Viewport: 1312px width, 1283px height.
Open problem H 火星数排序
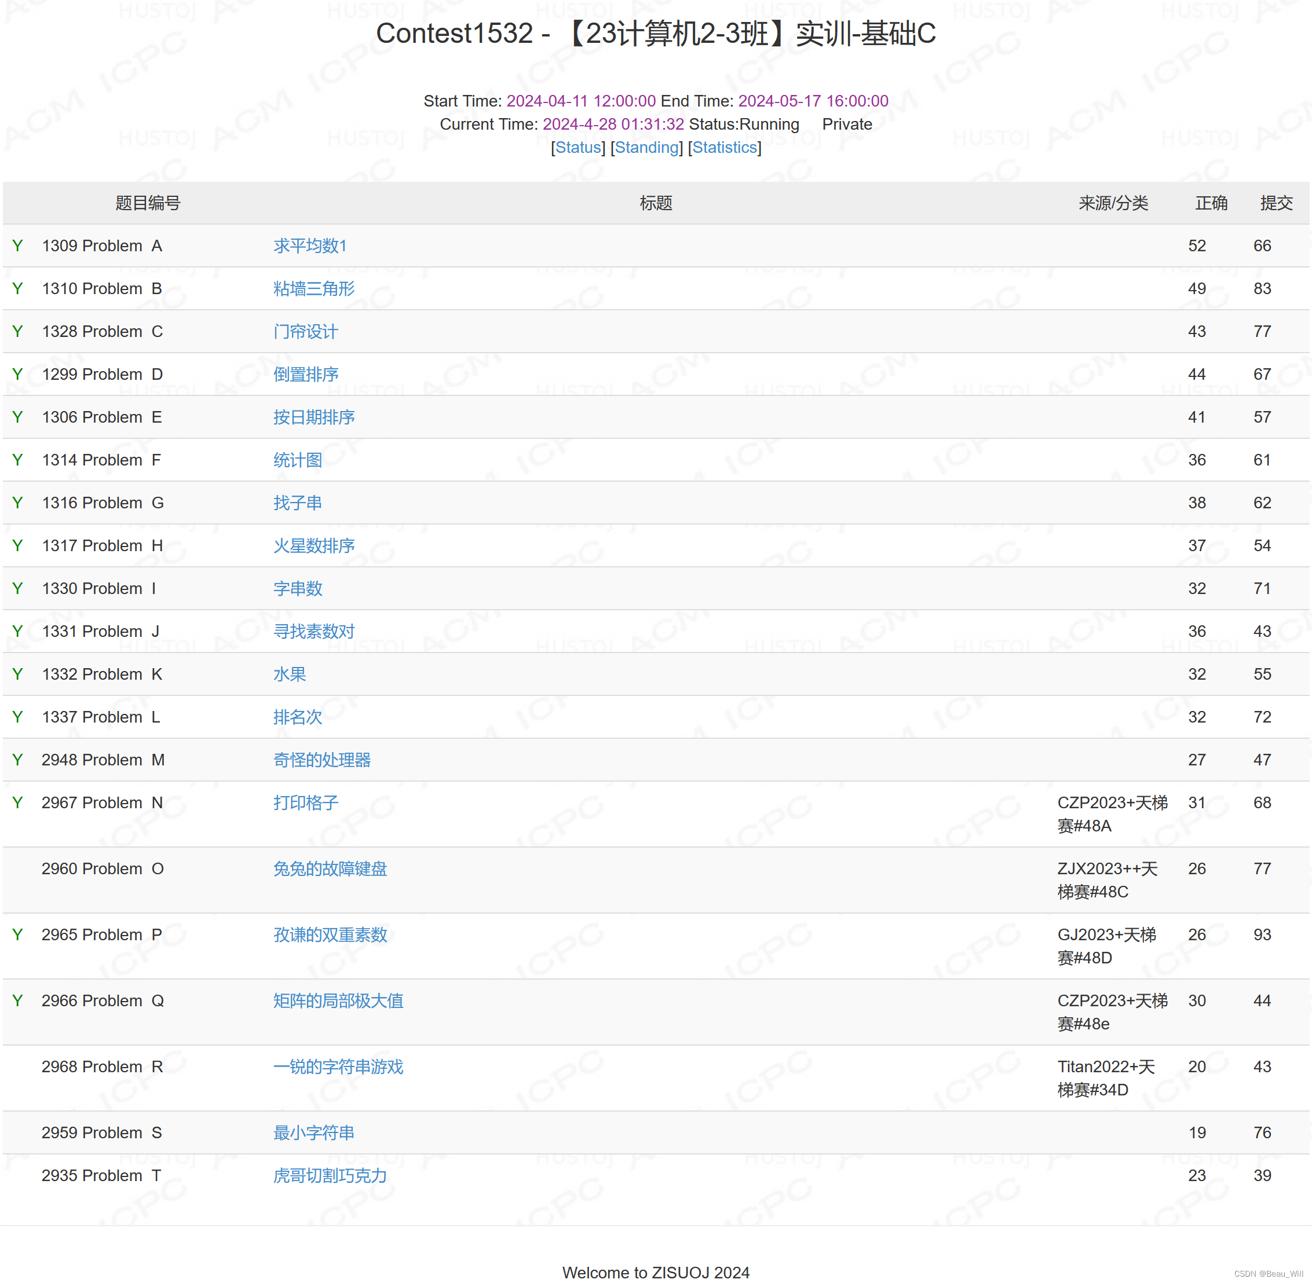tap(313, 546)
